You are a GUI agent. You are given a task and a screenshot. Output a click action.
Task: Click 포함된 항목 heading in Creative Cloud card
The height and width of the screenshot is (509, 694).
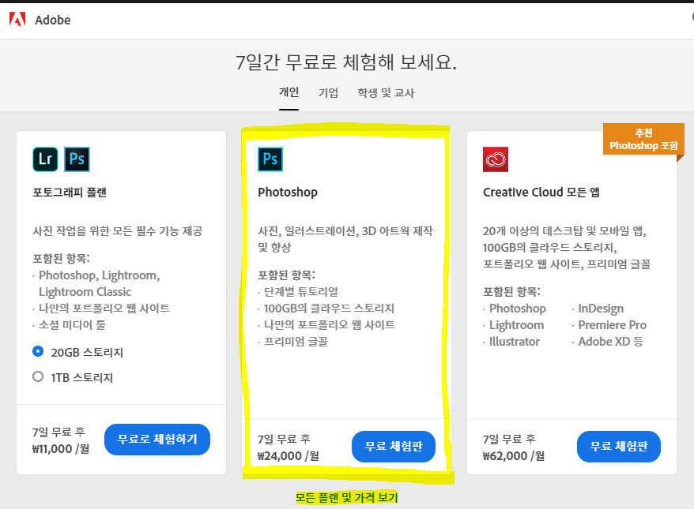(511, 292)
